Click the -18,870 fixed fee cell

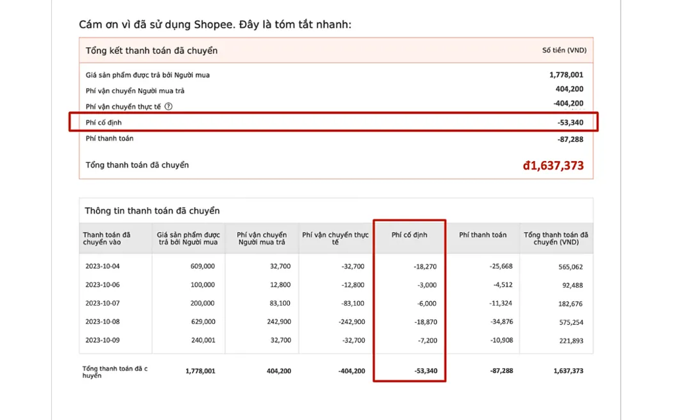(423, 322)
